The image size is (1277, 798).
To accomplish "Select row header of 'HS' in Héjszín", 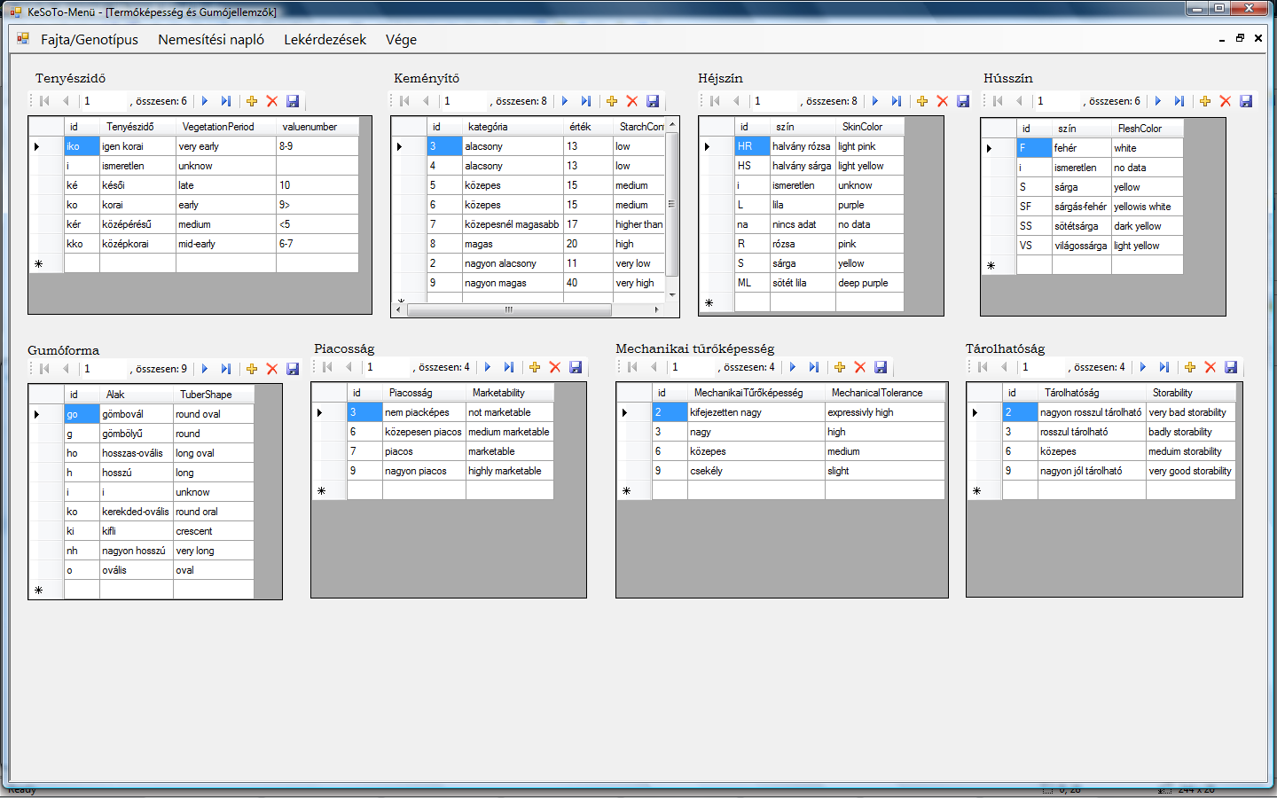I will coord(717,166).
